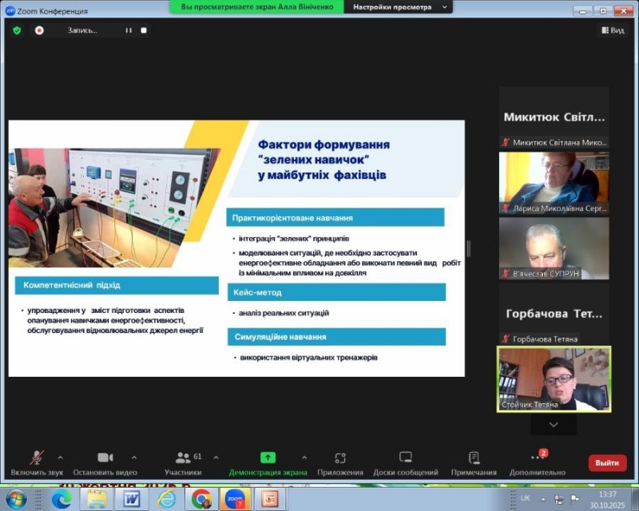Image resolution: width=639 pixels, height=511 pixels.
Task: Click the green encryption shield icon
Action: 17,30
